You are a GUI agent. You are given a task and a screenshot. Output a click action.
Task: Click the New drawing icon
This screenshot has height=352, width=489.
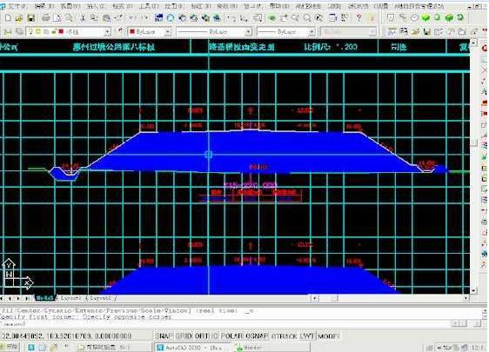point(8,18)
